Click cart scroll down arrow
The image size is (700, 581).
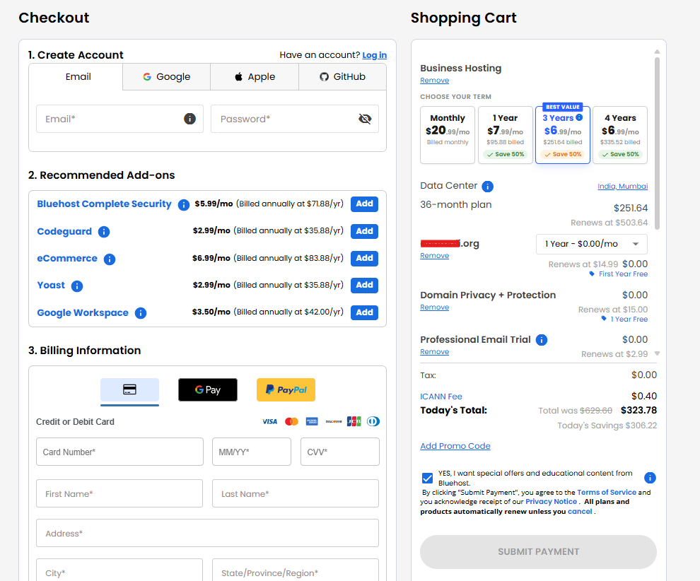[657, 353]
